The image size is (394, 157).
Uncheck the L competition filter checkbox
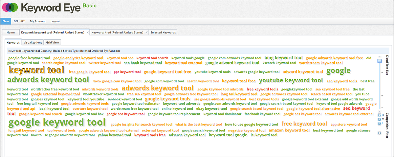coord(380,124)
